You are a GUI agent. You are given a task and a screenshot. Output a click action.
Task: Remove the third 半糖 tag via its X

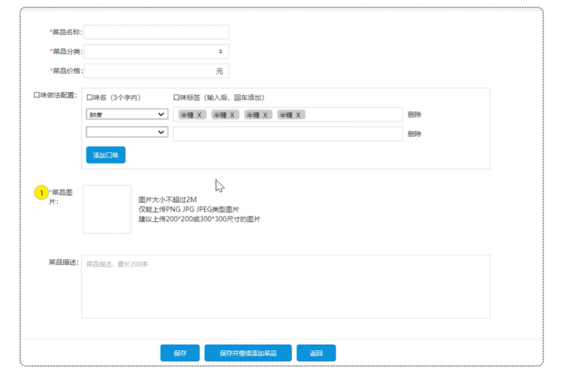266,115
